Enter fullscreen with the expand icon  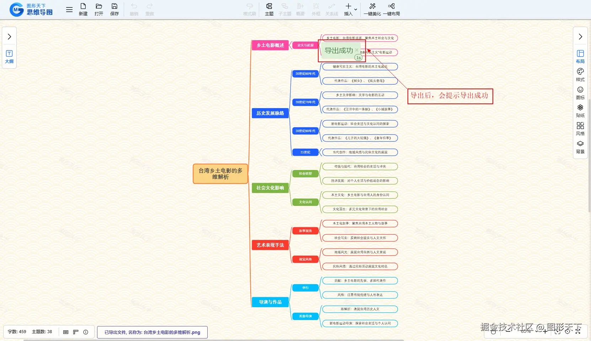tap(578, 331)
